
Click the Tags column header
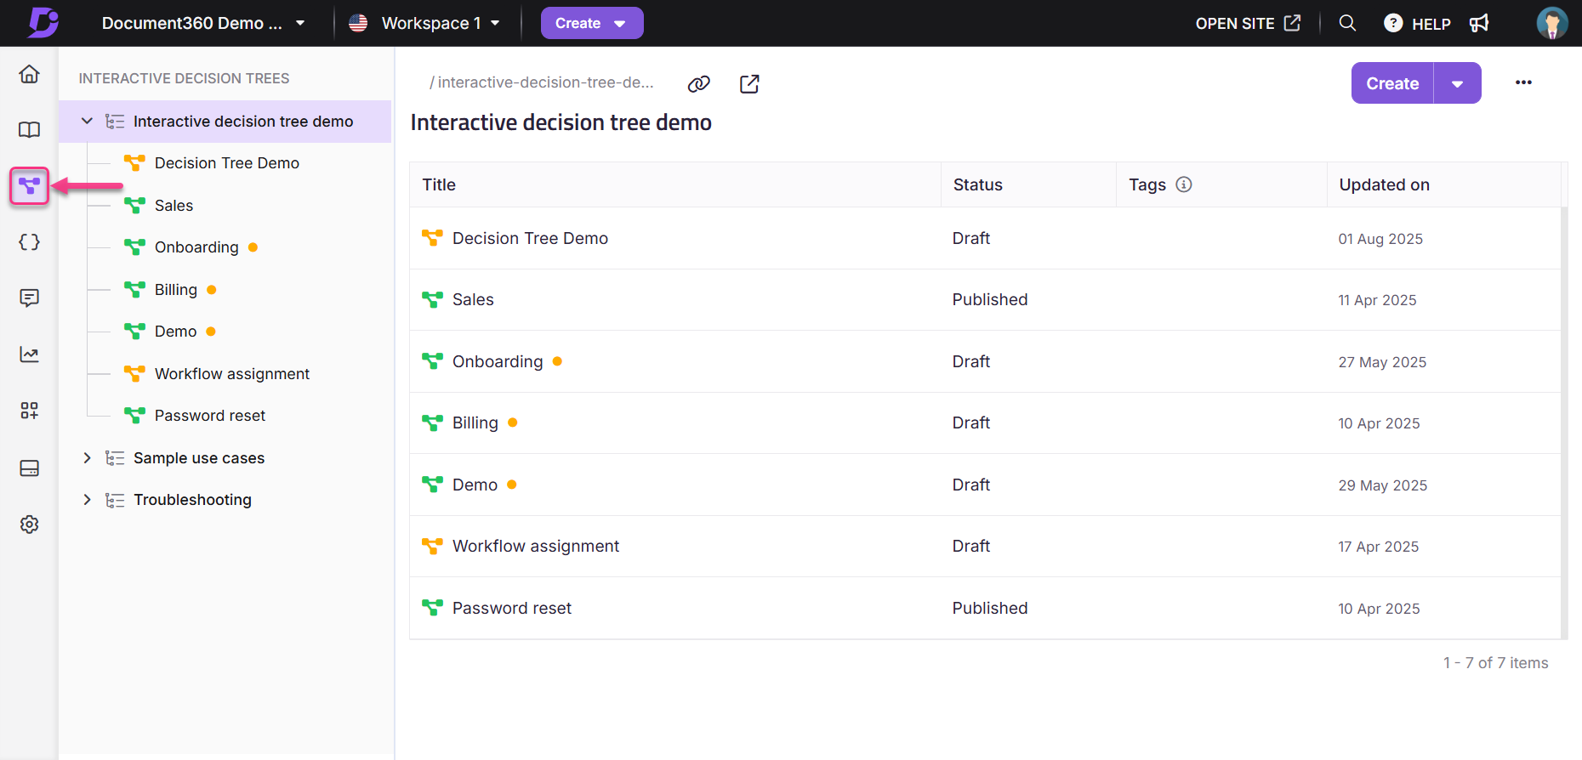(x=1147, y=184)
